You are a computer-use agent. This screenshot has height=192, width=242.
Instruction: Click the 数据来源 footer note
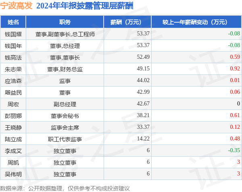pos(65,188)
